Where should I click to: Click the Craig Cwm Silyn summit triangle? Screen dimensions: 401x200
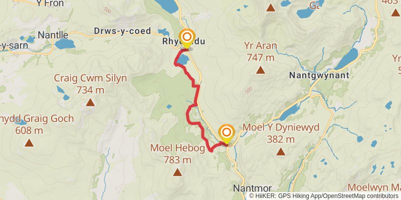pos(90,102)
